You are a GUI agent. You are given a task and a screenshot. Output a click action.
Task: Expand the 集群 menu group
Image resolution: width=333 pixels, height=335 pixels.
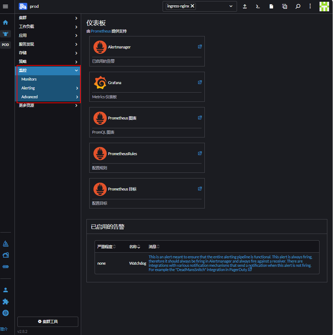[48, 18]
